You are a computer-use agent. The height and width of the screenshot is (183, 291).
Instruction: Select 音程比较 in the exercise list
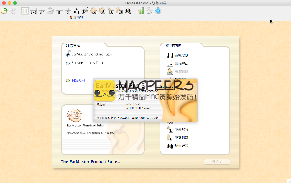(x=182, y=55)
